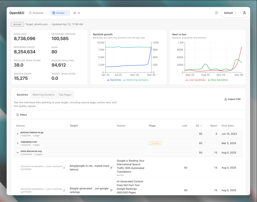The width and height of the screenshot is (257, 202).
Task: Click the help question mark icon
Action: (x=216, y=13)
